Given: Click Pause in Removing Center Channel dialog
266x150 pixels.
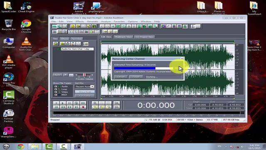Looking at the screenshot, I should pos(136,77).
